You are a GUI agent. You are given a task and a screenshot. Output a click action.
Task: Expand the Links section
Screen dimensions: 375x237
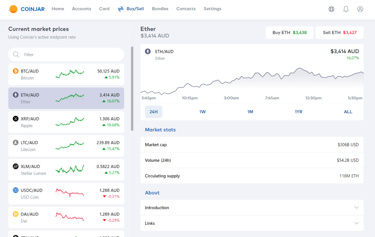(252, 223)
